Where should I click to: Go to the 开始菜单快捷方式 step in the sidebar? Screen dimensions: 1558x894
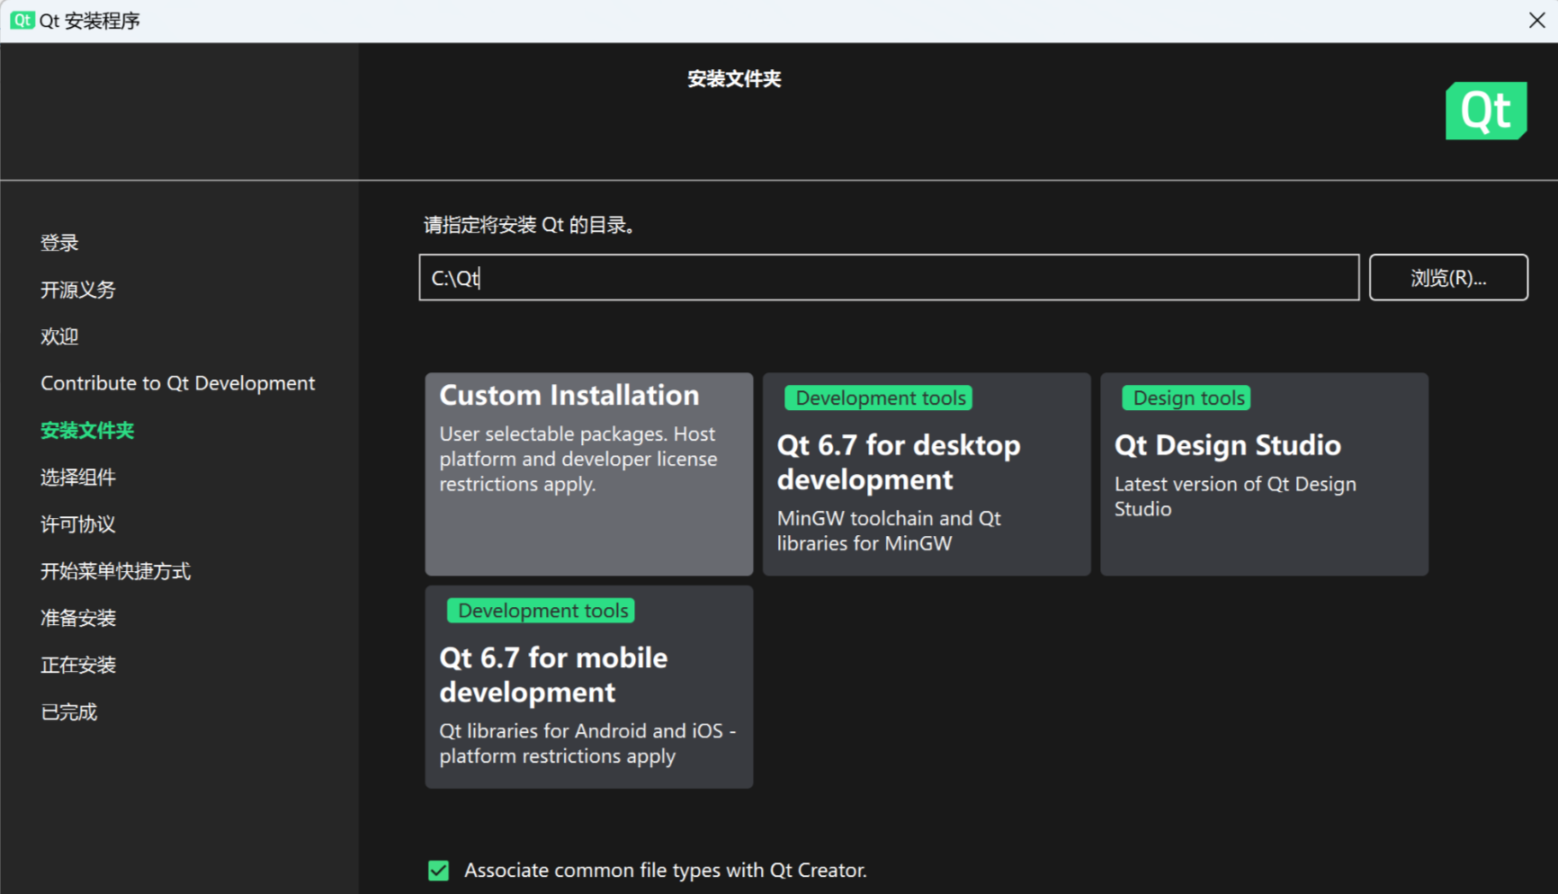(115, 571)
